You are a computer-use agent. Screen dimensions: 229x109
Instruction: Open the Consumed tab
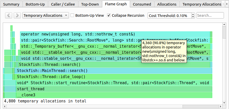[x=142, y=4]
